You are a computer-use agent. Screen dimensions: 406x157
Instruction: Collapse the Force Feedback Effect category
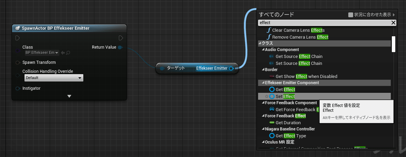point(263,116)
